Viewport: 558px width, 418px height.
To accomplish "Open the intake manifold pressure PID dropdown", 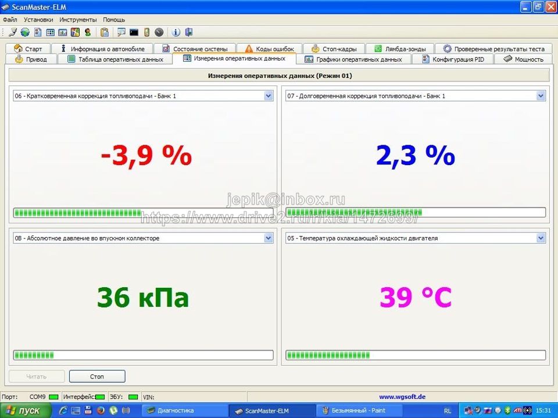I will click(x=268, y=238).
